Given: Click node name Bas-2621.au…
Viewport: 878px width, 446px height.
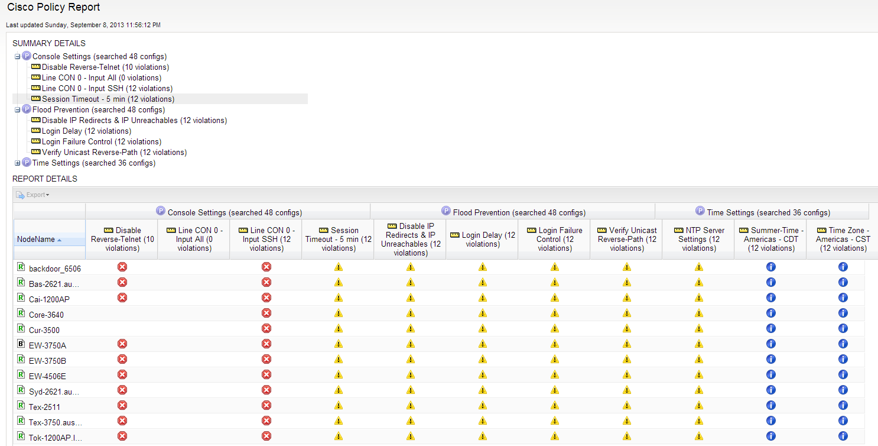Looking at the screenshot, I should 54,284.
